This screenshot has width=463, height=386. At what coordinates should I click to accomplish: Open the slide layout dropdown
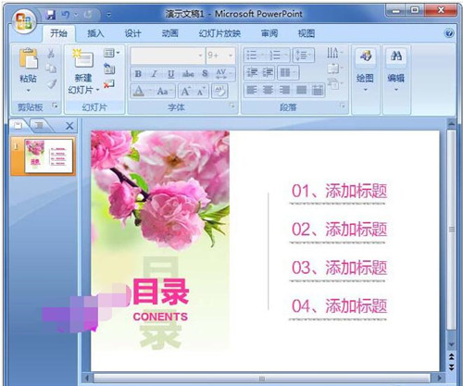pos(111,53)
